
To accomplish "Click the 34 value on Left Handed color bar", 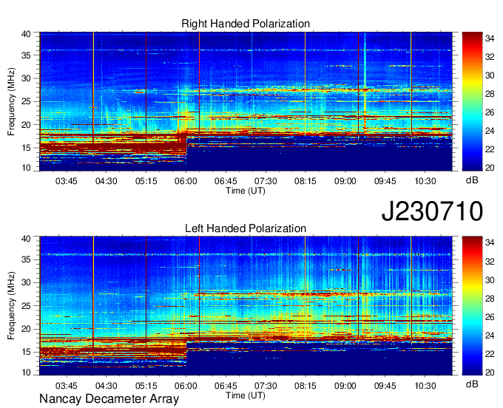I will [x=490, y=242].
